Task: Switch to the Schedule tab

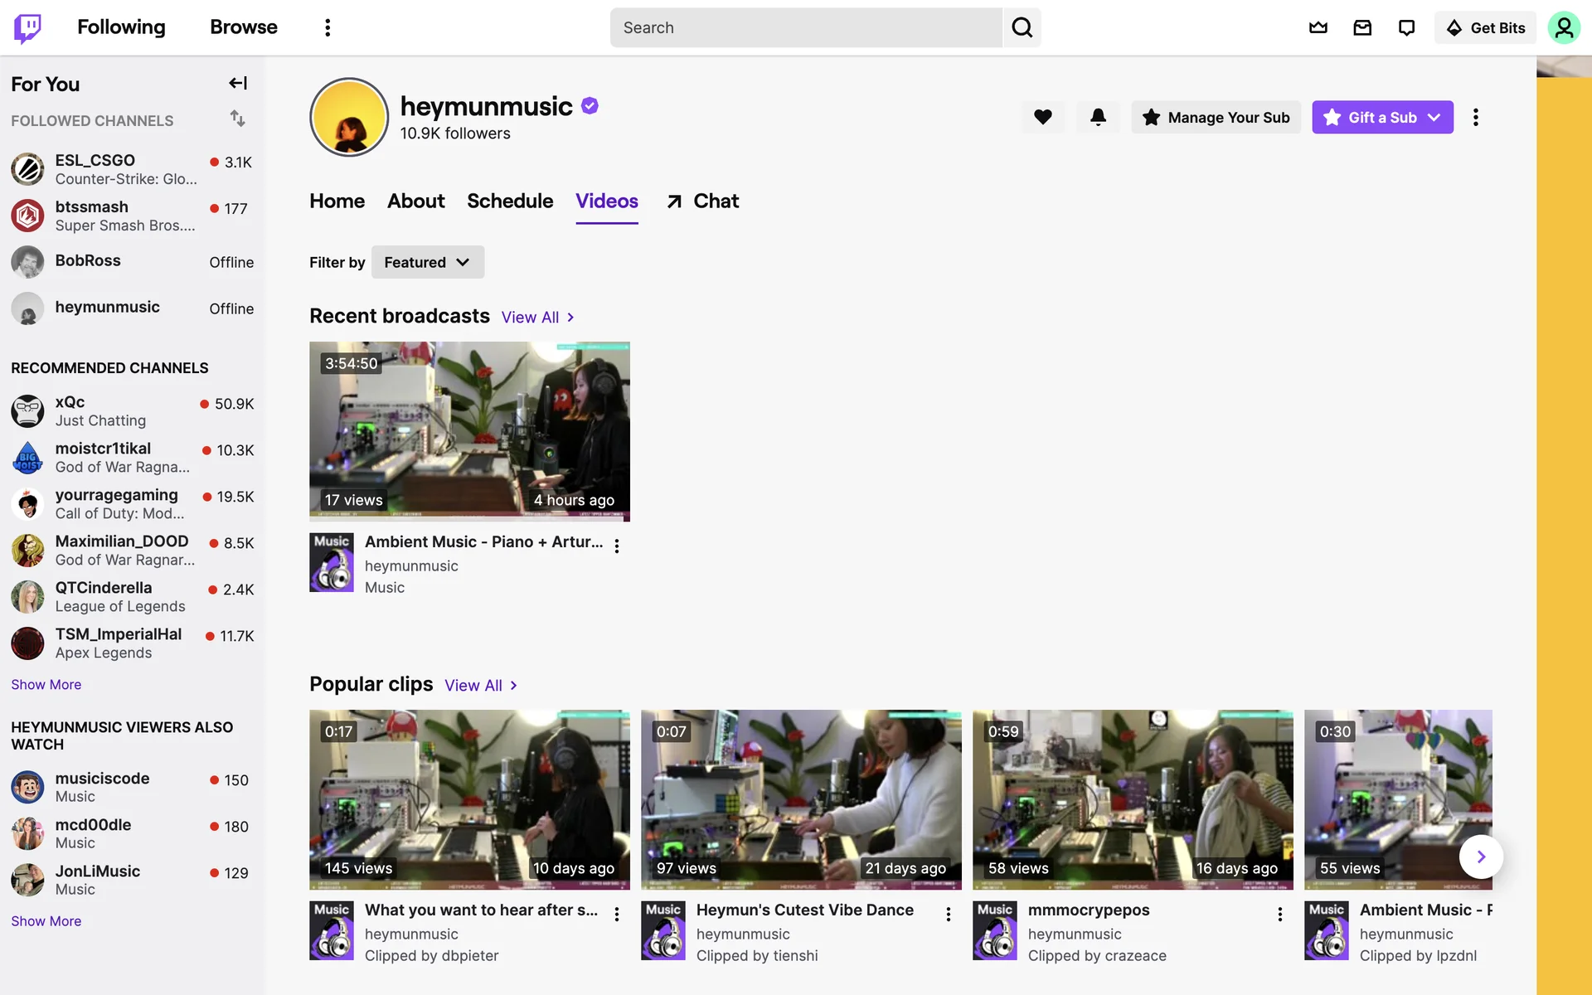Action: click(x=510, y=201)
